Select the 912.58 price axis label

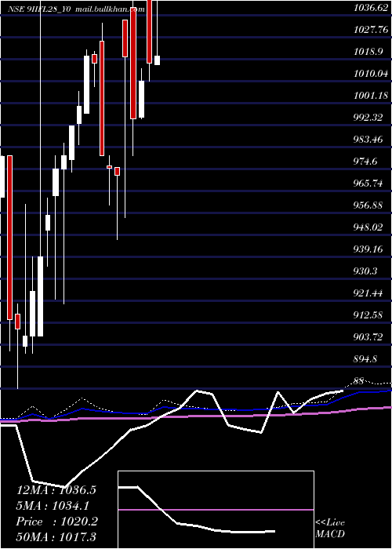pos(368,315)
